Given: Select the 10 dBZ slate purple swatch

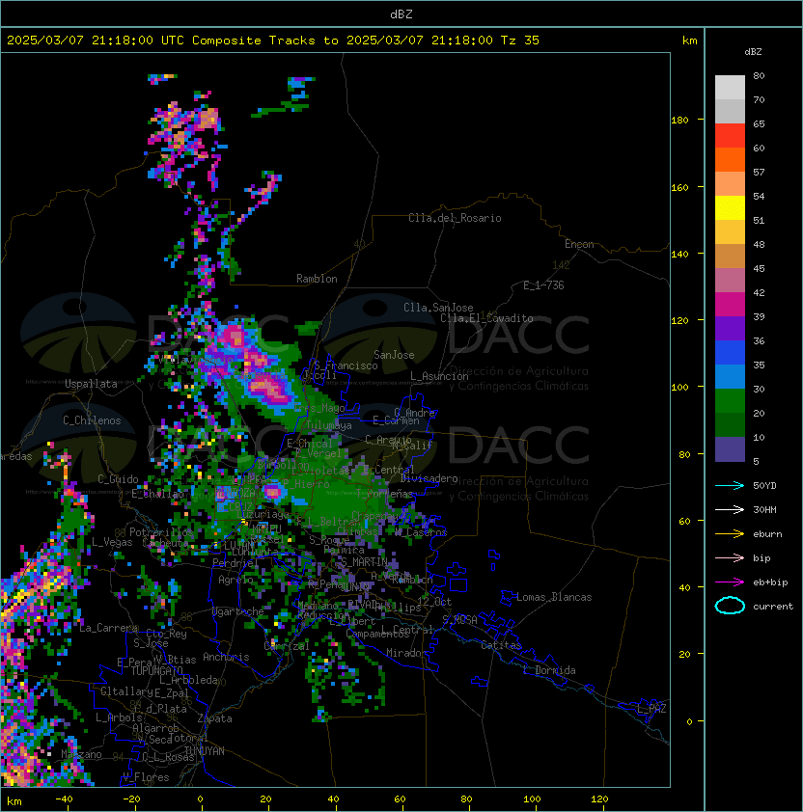Looking at the screenshot, I should point(730,449).
